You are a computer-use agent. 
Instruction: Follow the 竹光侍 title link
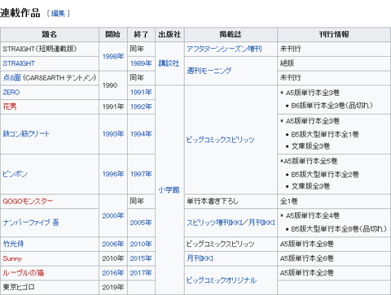[x=13, y=244]
